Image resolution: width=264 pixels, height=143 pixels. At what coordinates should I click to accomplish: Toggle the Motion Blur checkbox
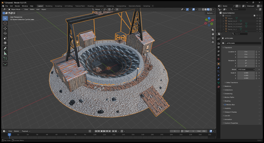(225, 105)
